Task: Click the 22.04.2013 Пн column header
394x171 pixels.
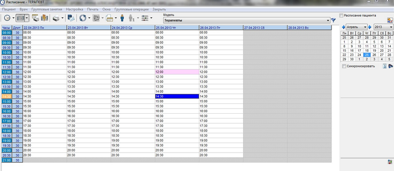Action: point(45,28)
